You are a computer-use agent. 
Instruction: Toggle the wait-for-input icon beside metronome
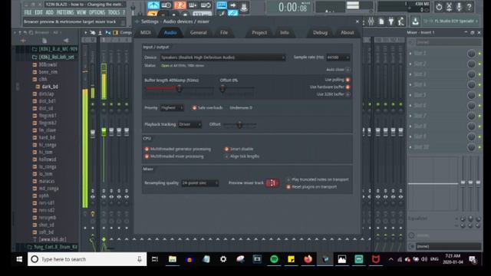tap(166, 5)
